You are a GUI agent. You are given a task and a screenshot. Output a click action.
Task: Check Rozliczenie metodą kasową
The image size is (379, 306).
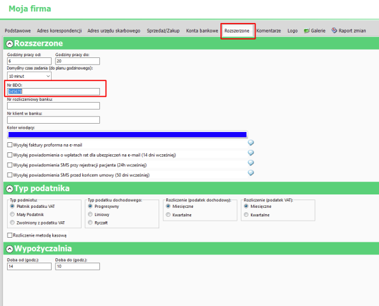tap(10, 235)
